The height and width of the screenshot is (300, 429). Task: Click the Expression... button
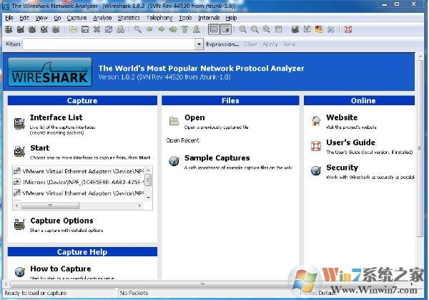(x=222, y=44)
